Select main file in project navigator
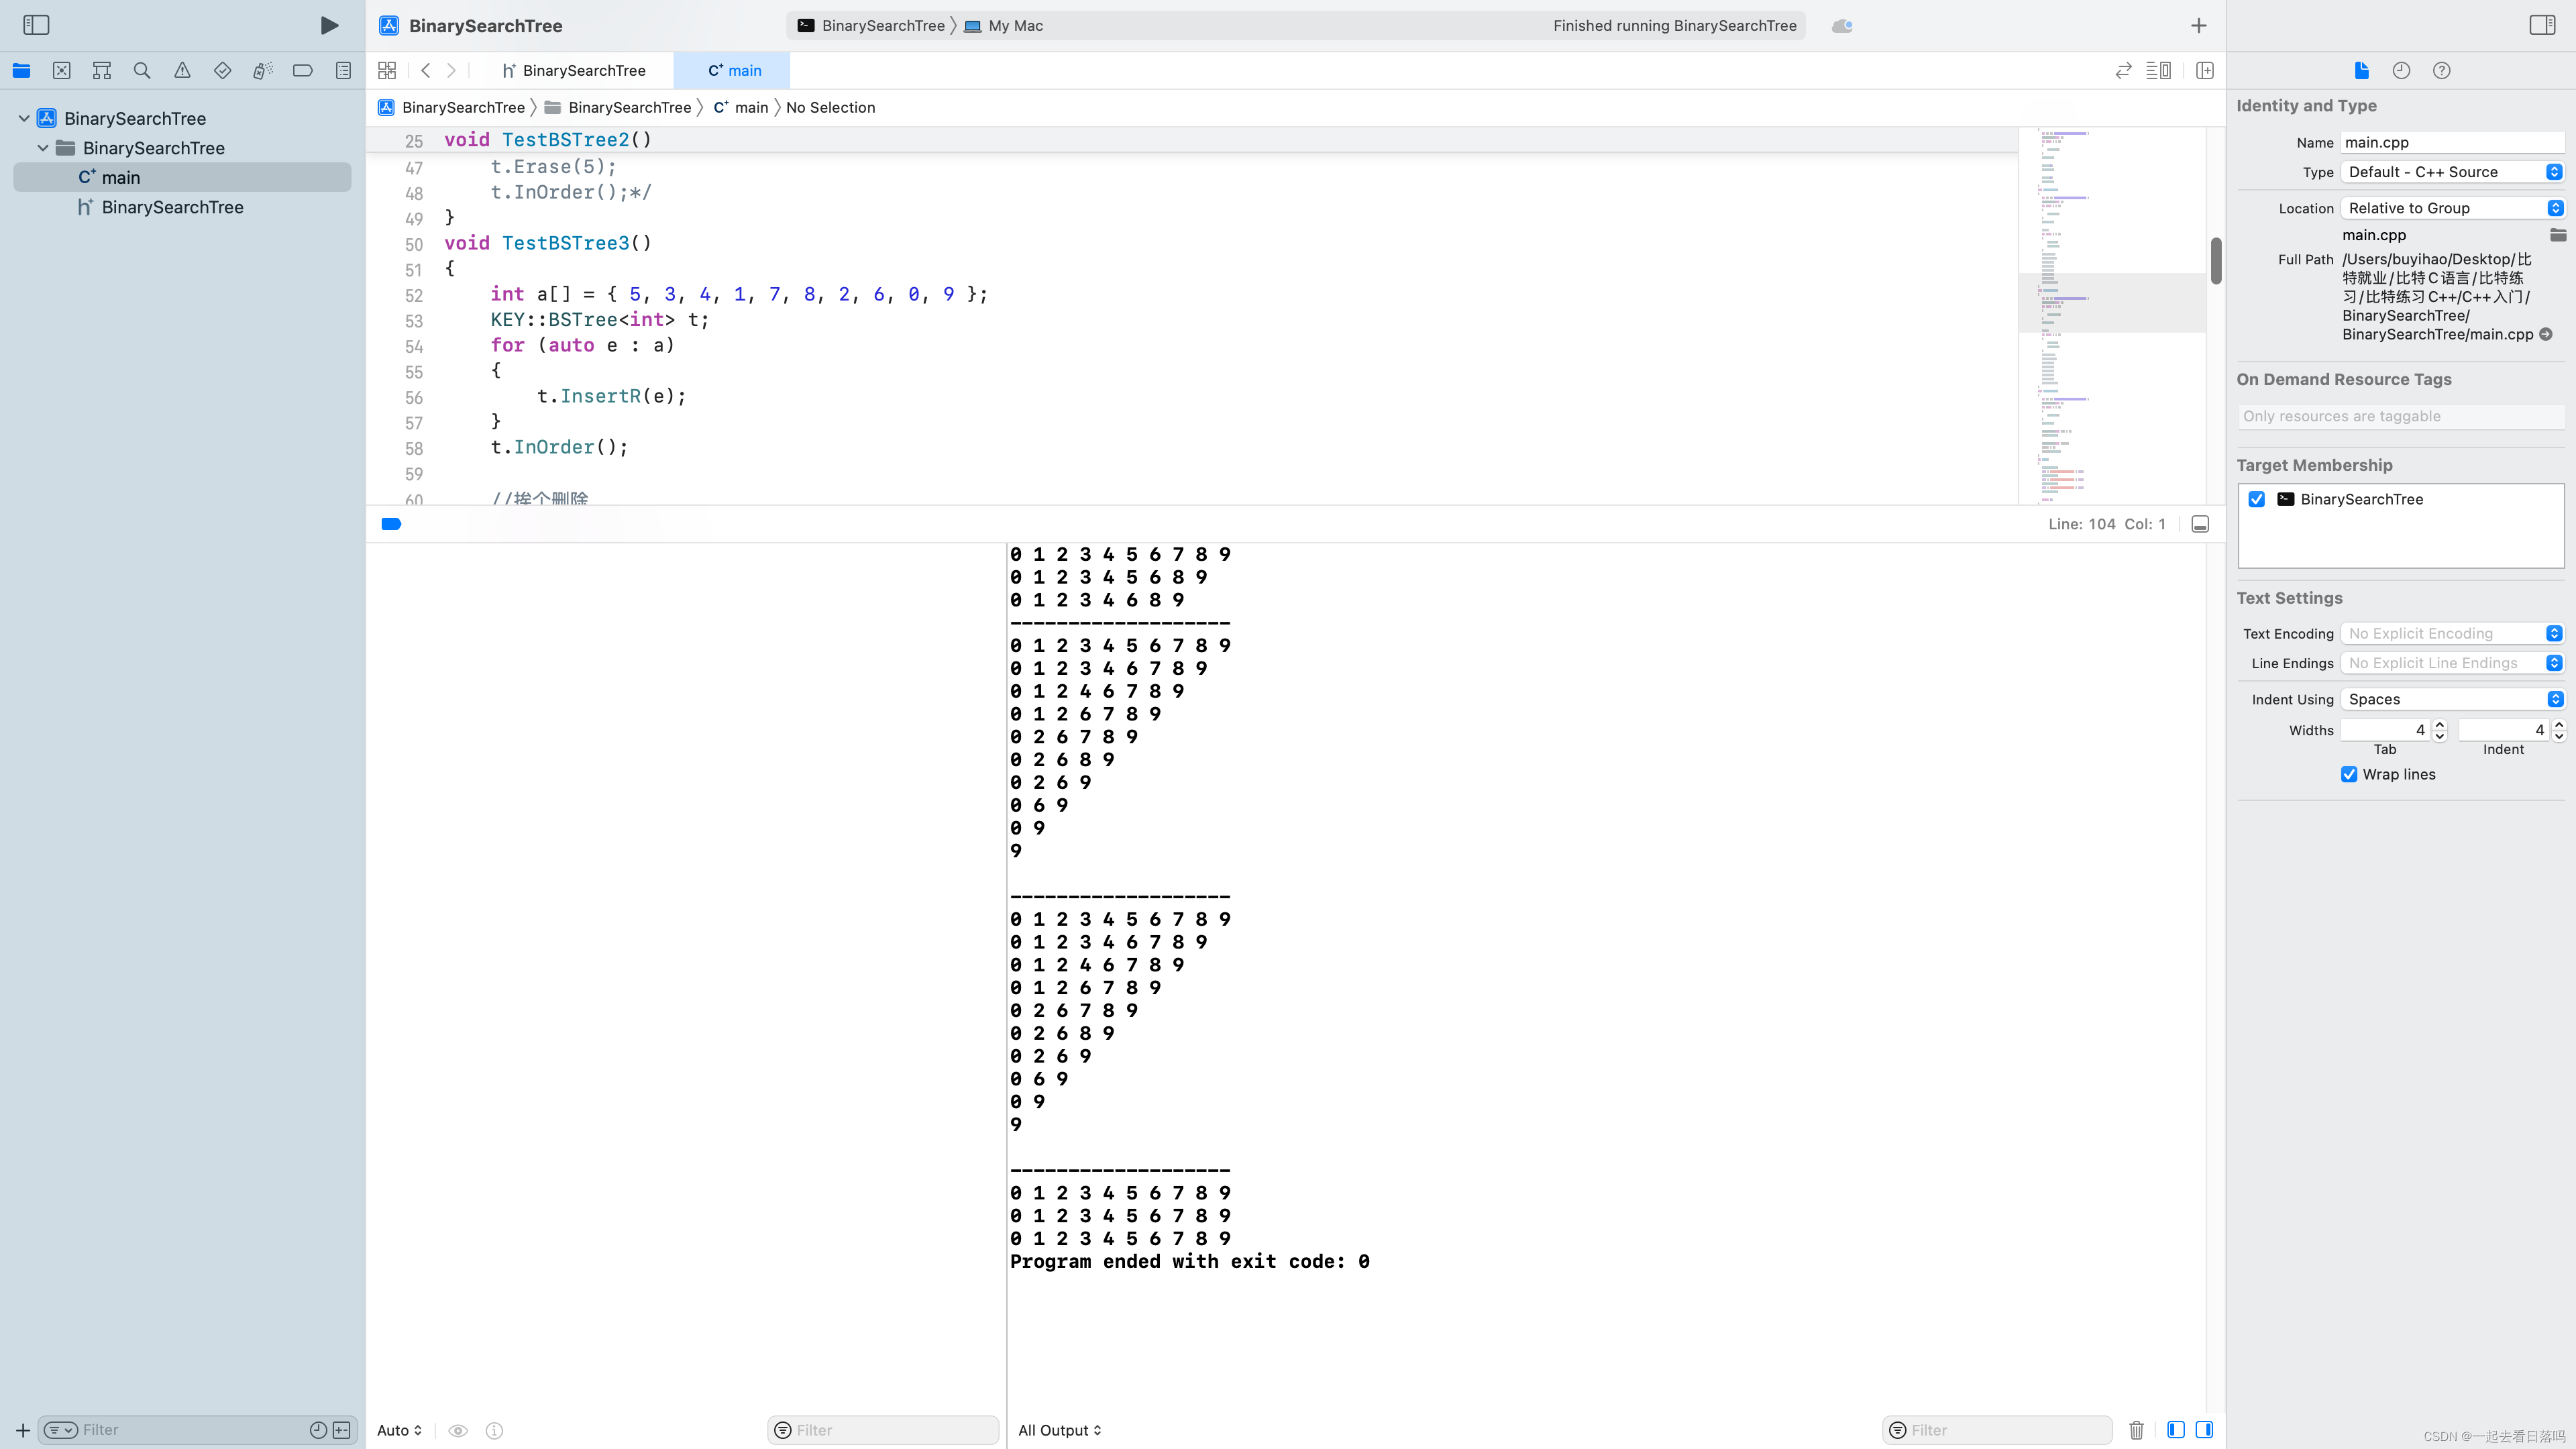Viewport: 2576px width, 1449px height. (182, 177)
